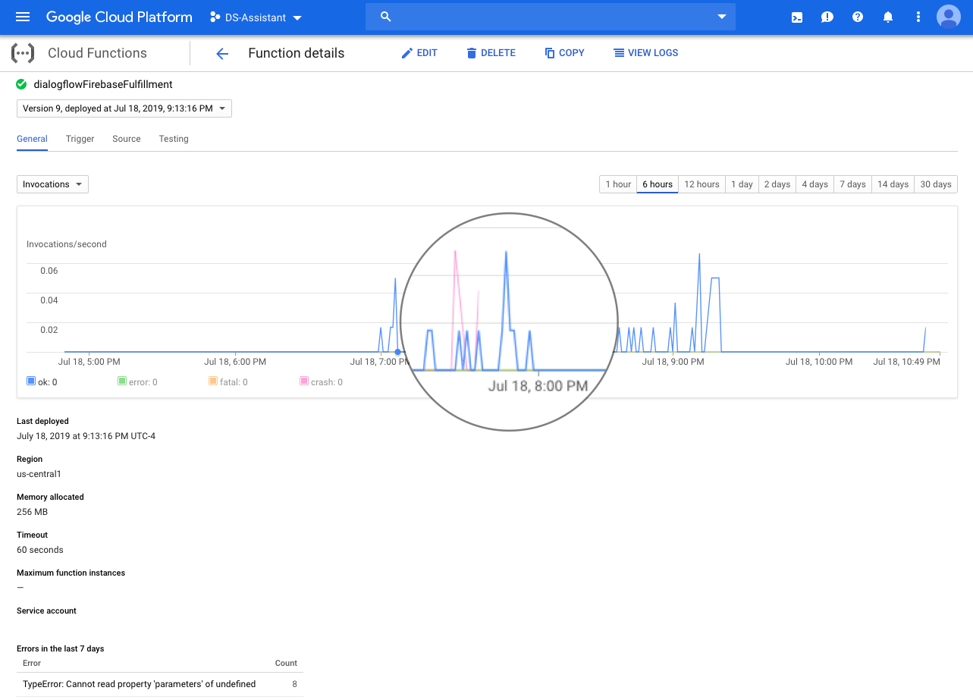Open the notifications bell
Image resolution: width=973 pixels, height=700 pixels.
888,17
